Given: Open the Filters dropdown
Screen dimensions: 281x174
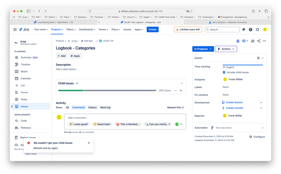Looking at the screenshot, I should pos(71,30).
